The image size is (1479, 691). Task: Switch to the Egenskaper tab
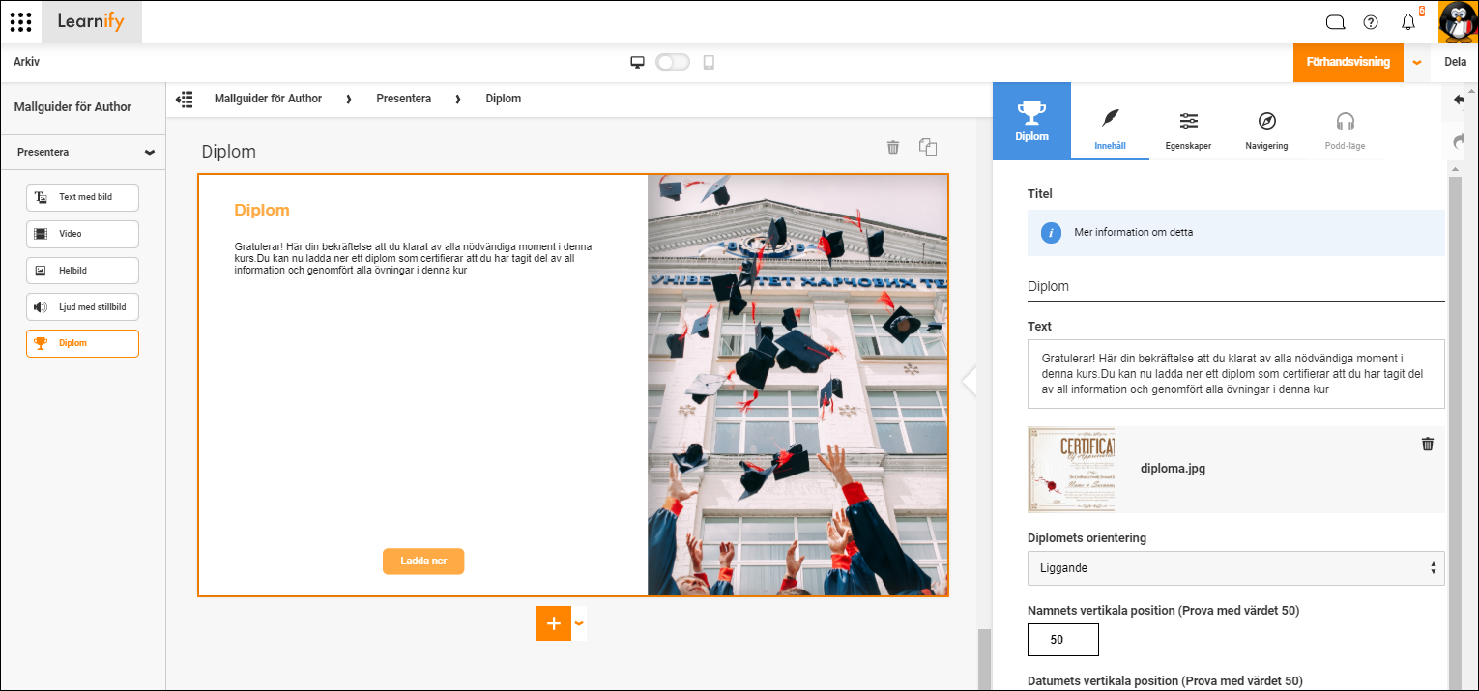click(x=1188, y=130)
